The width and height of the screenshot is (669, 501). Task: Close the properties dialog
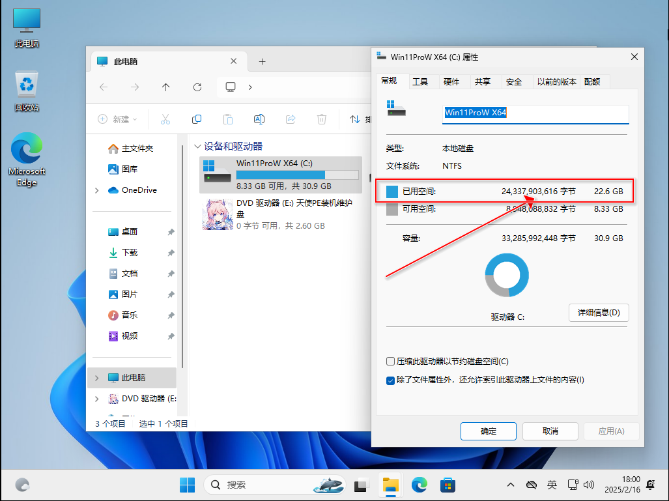click(x=634, y=57)
